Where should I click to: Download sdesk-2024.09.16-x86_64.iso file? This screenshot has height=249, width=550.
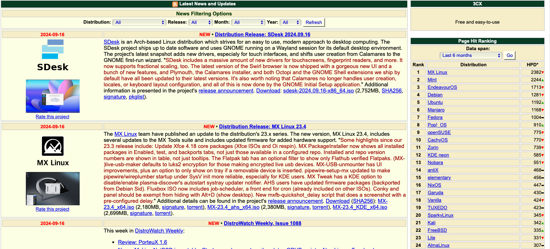[x=318, y=91]
